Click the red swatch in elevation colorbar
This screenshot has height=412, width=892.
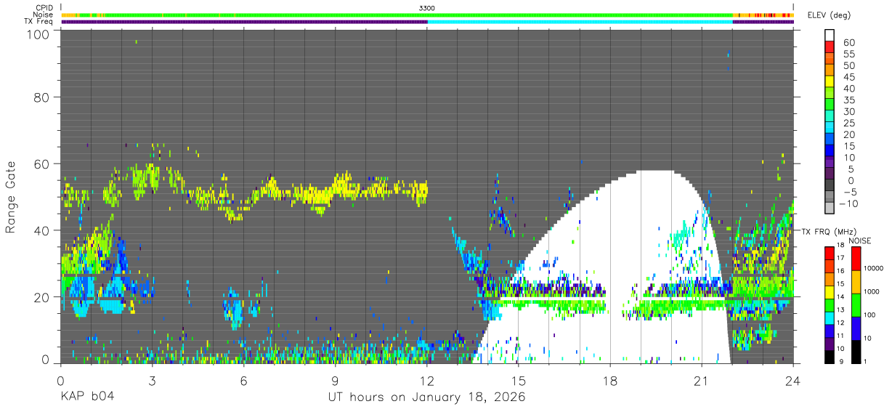(830, 47)
